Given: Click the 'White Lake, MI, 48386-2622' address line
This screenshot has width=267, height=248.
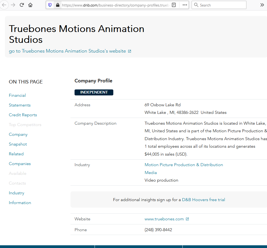Looking at the screenshot, I should click(x=172, y=112).
